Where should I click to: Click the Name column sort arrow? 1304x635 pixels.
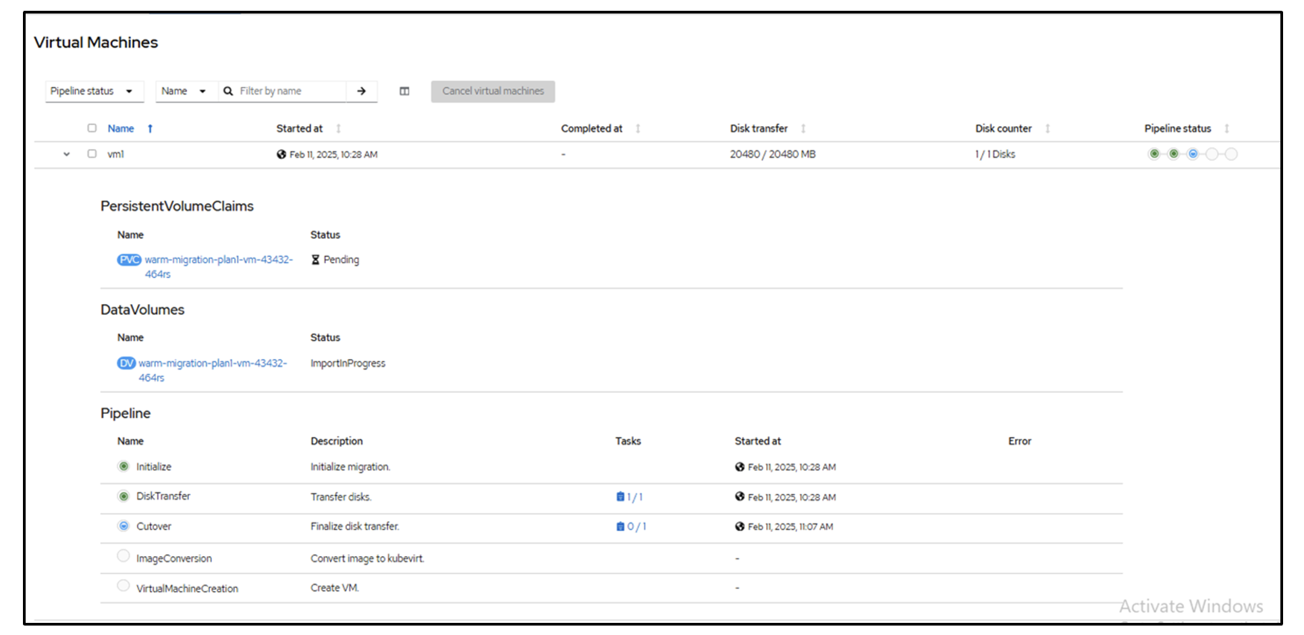pyautogui.click(x=150, y=129)
